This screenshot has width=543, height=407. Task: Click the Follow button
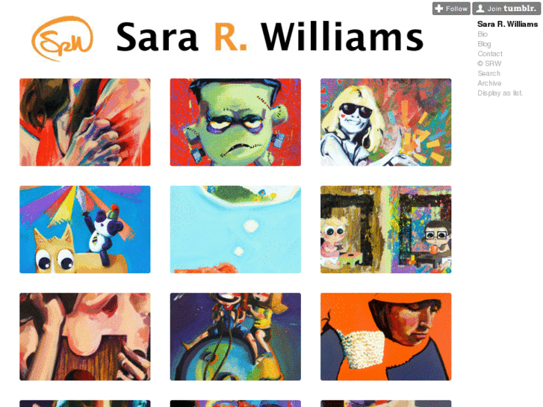[451, 9]
